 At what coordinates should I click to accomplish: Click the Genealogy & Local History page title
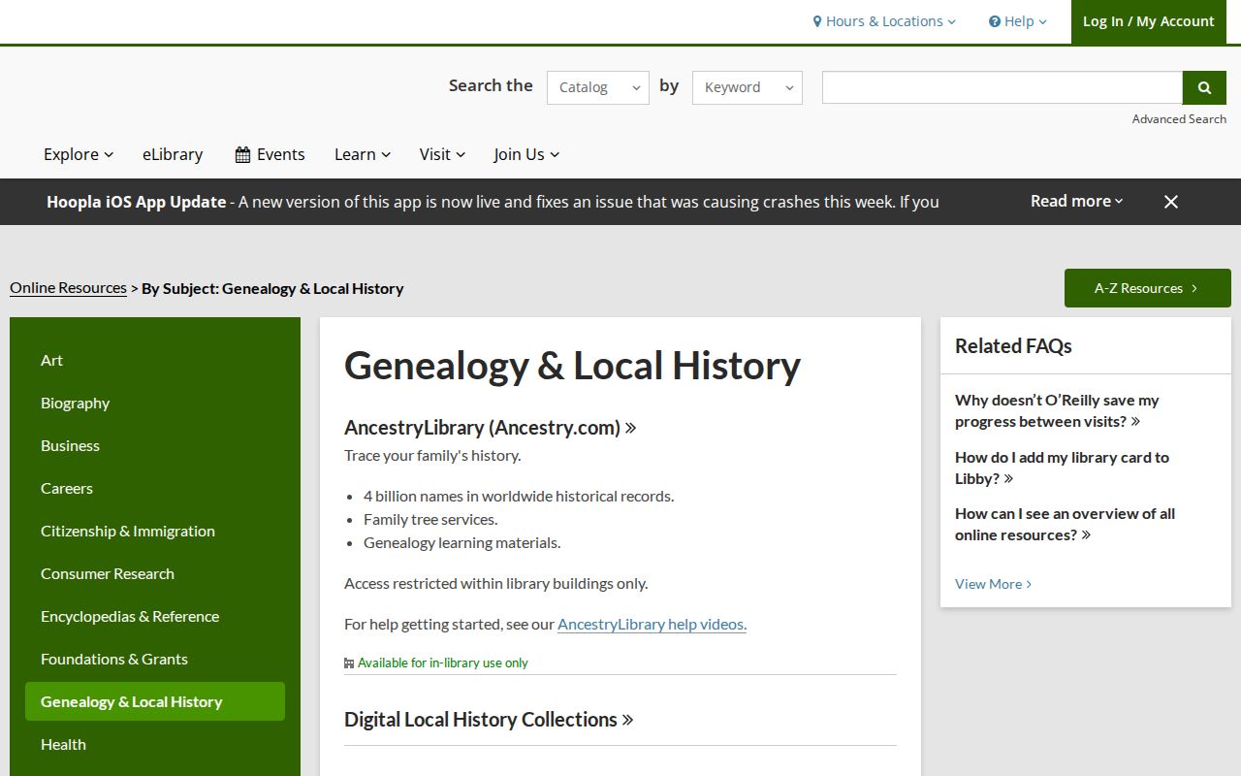point(572,366)
